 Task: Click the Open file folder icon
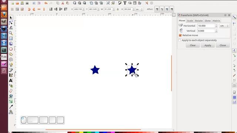coord(17,3)
